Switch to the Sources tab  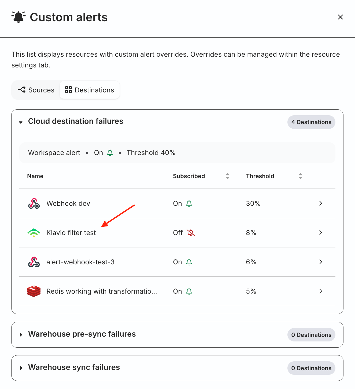(x=36, y=90)
